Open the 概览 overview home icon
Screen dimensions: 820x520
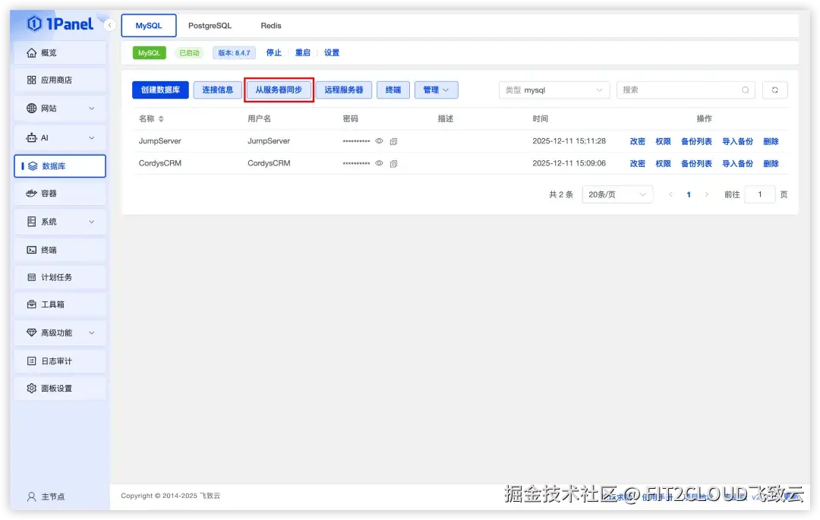[31, 53]
